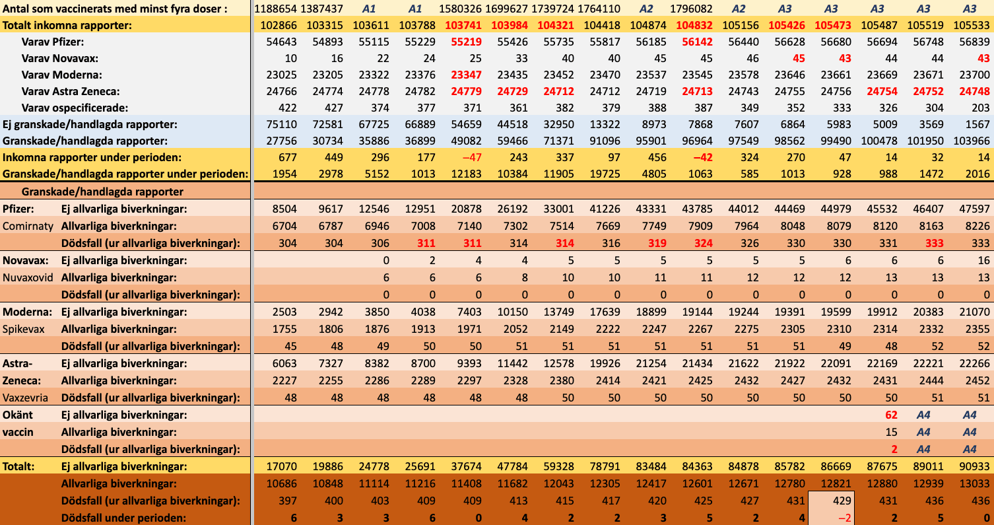994x525 pixels.
Task: Click the 'Comirnaty' vaccine name cell
Action: coord(28,225)
